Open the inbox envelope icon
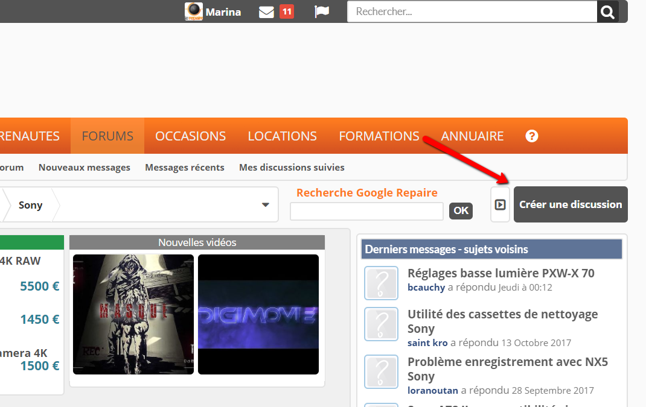This screenshot has width=646, height=407. (266, 12)
